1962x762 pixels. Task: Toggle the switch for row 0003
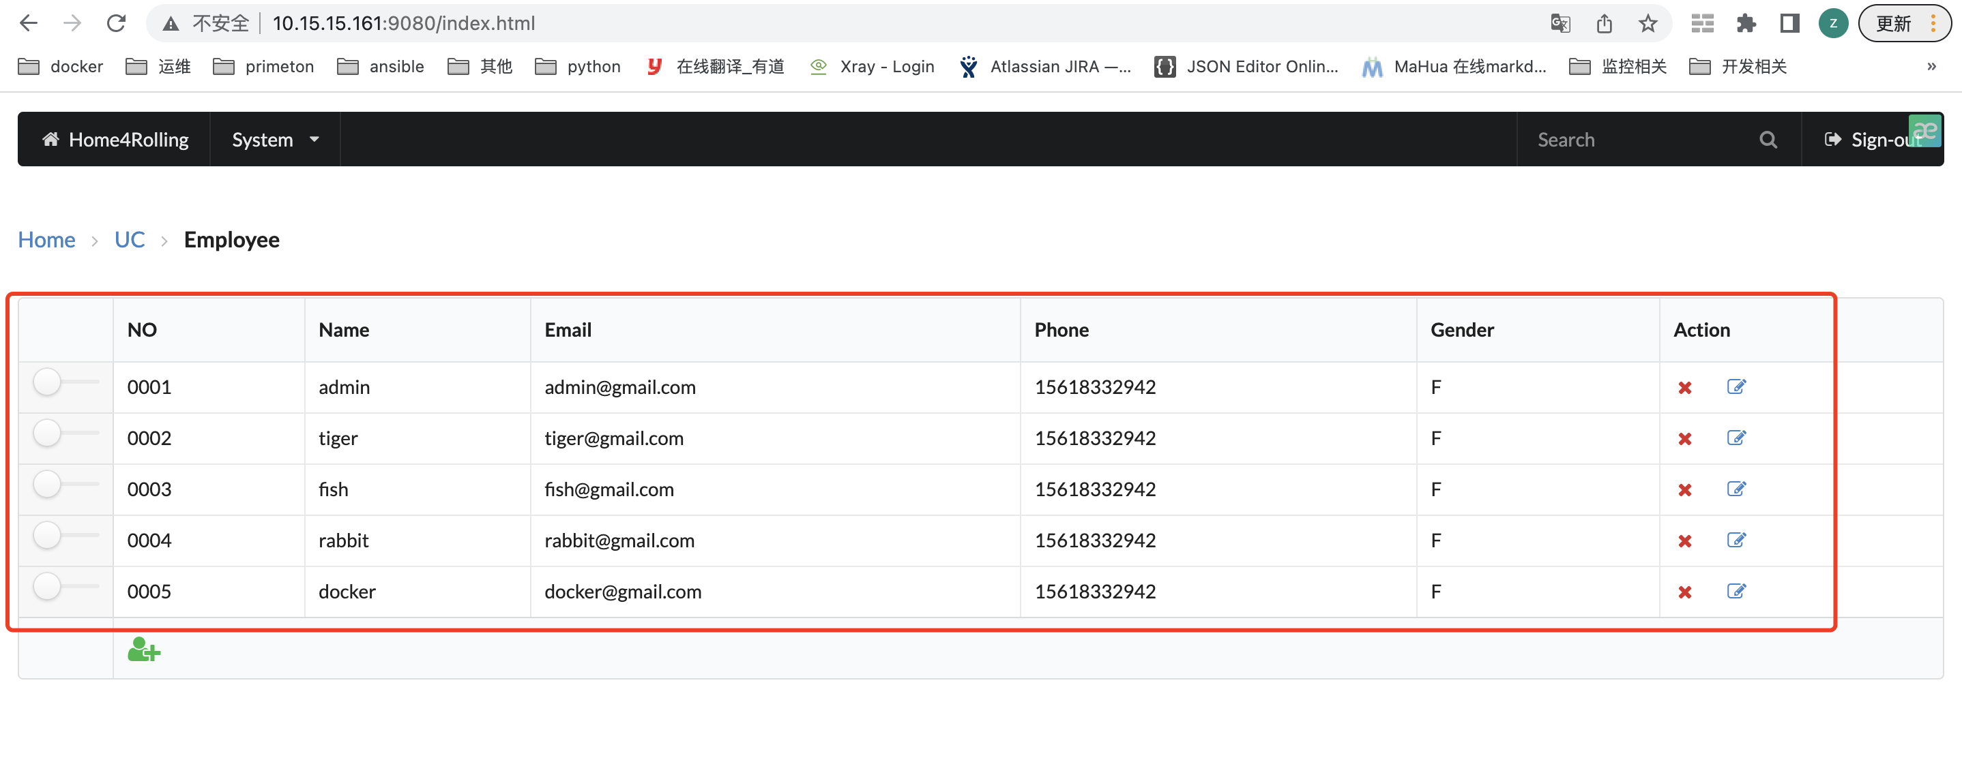click(65, 484)
